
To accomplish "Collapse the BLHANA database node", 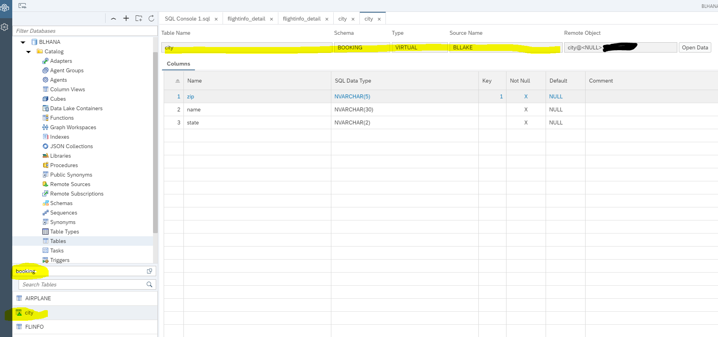I will (x=23, y=42).
